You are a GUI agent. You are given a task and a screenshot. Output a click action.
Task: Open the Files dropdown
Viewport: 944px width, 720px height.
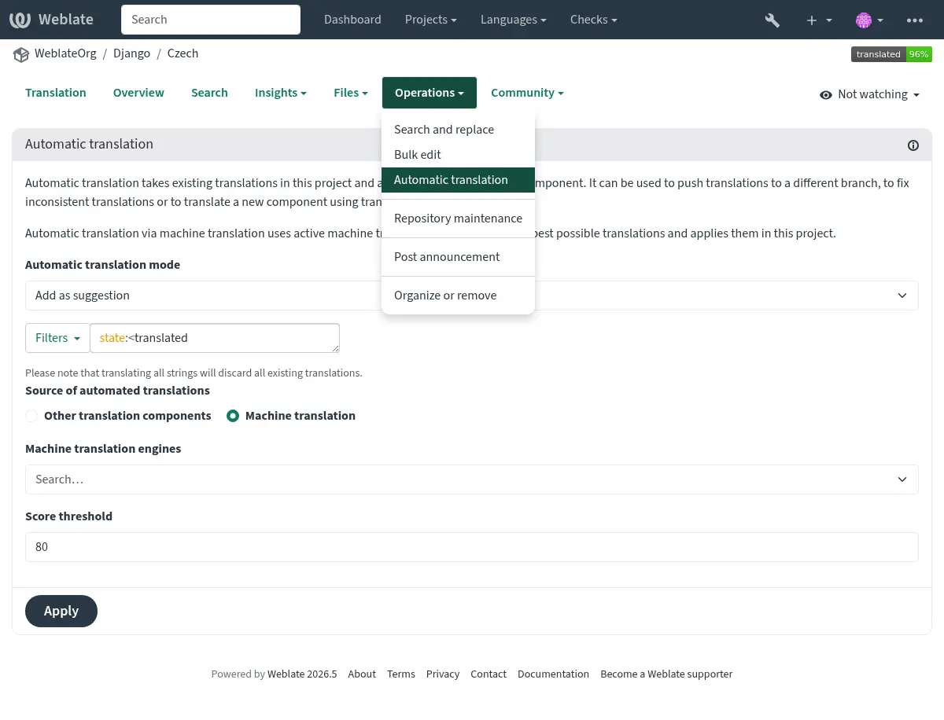click(x=351, y=93)
